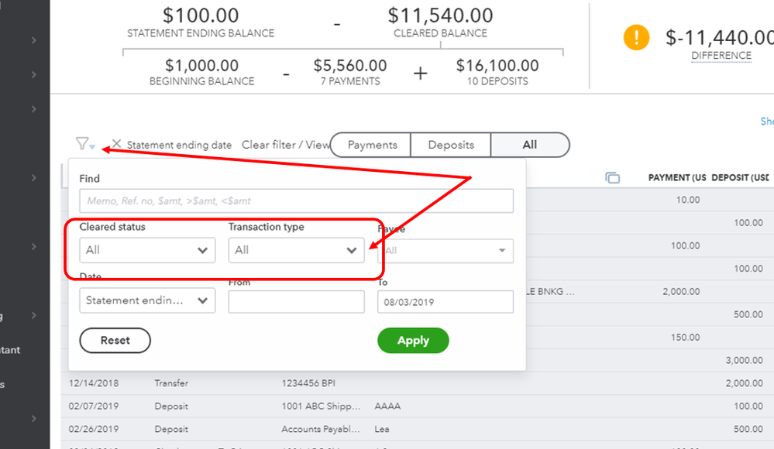Viewport: 774px width, 449px height.
Task: Open the Date dropdown showing Statement ending
Action: point(146,301)
